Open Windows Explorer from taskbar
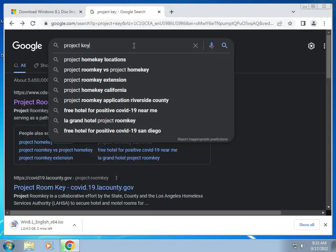Screen dimensions: 336x252 point(29,246)
